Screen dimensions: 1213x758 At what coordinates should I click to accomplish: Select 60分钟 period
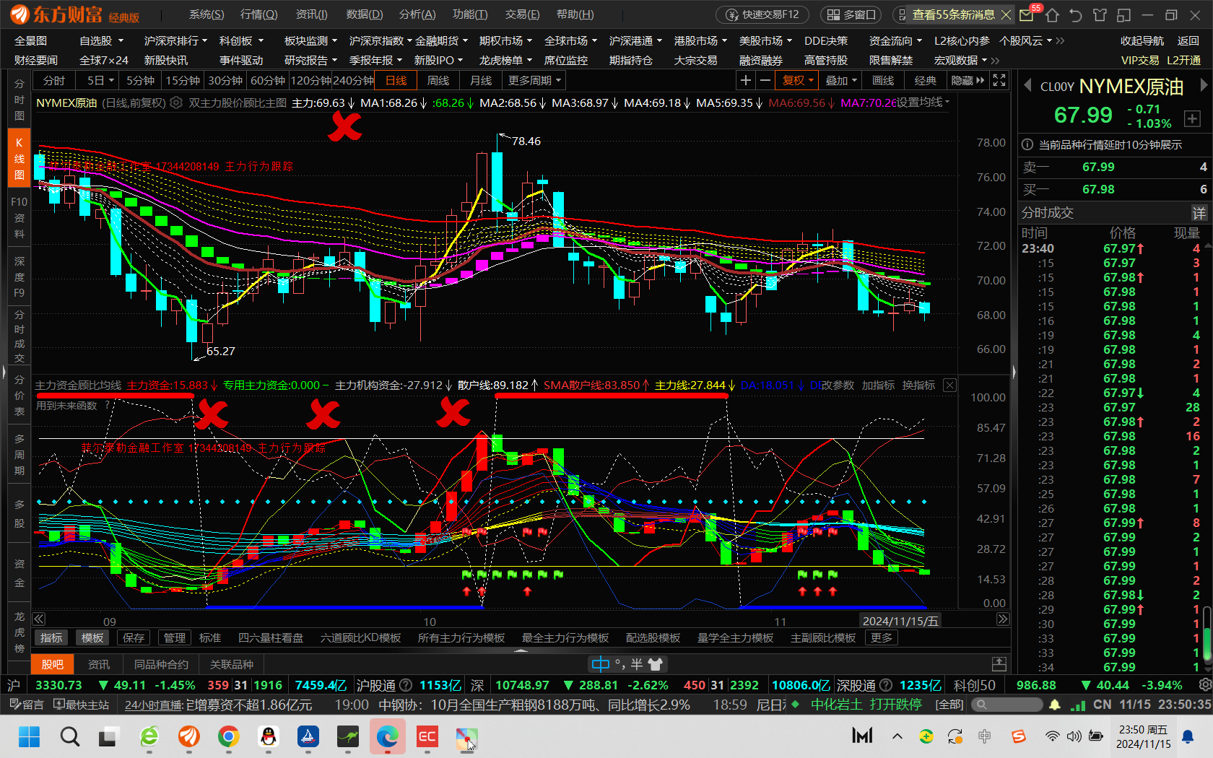coord(268,81)
